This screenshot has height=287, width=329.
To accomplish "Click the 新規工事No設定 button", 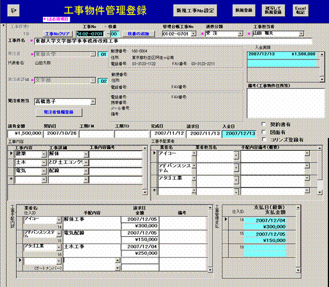I will pos(195,10).
